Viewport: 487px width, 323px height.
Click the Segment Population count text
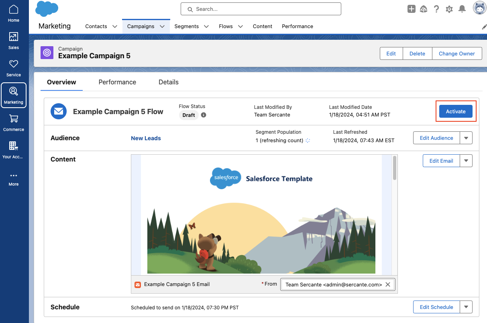279,140
